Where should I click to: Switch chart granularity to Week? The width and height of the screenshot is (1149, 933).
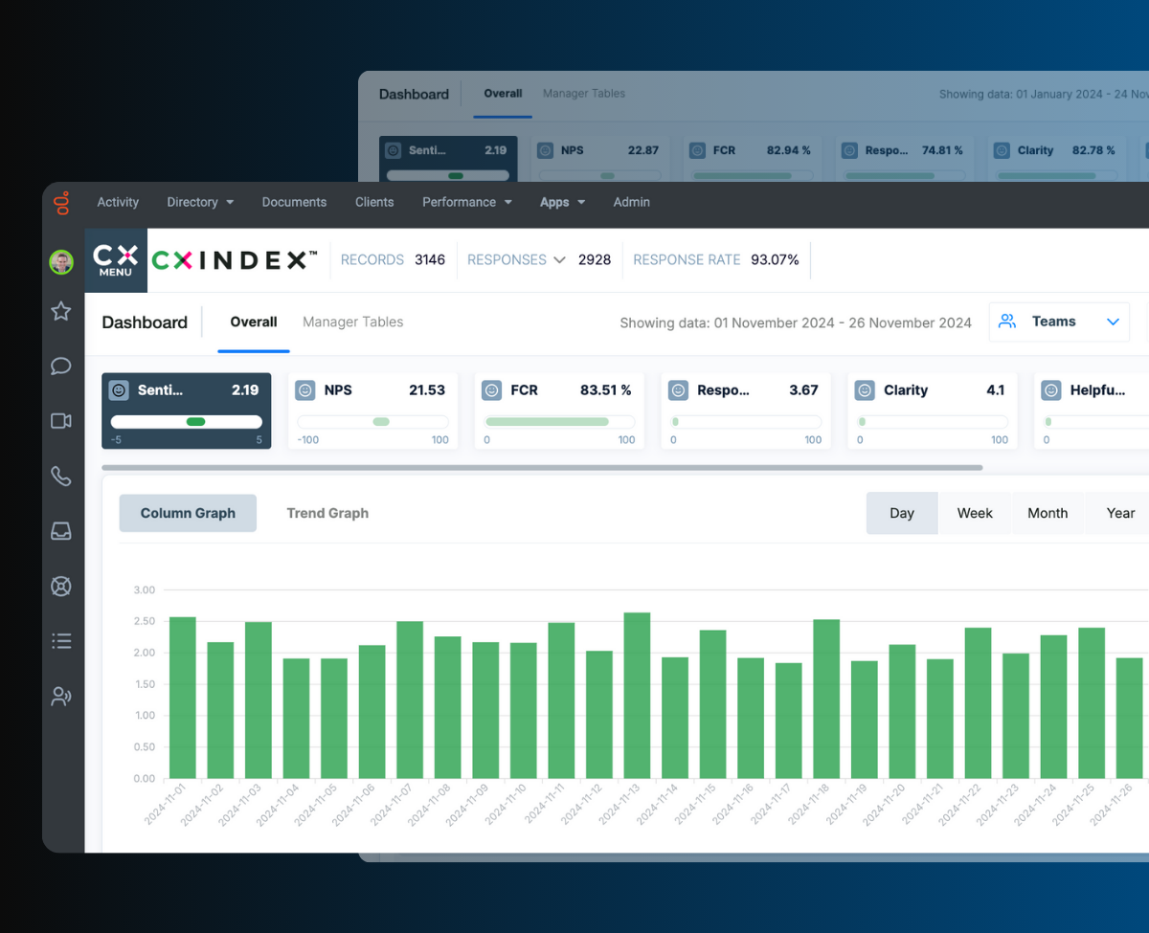[975, 513]
